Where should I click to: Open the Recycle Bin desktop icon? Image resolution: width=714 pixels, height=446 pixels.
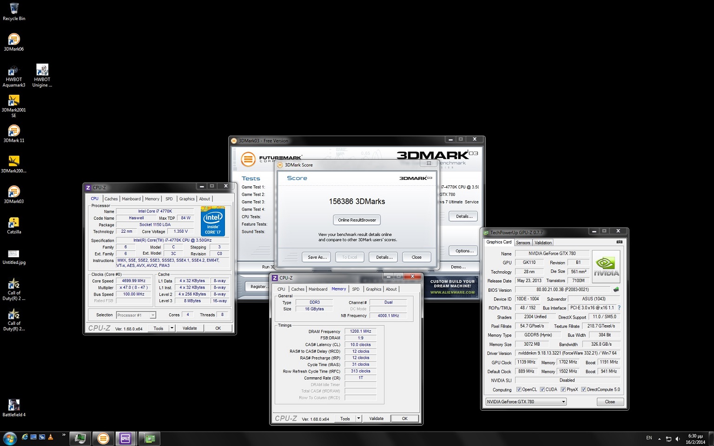click(x=14, y=12)
